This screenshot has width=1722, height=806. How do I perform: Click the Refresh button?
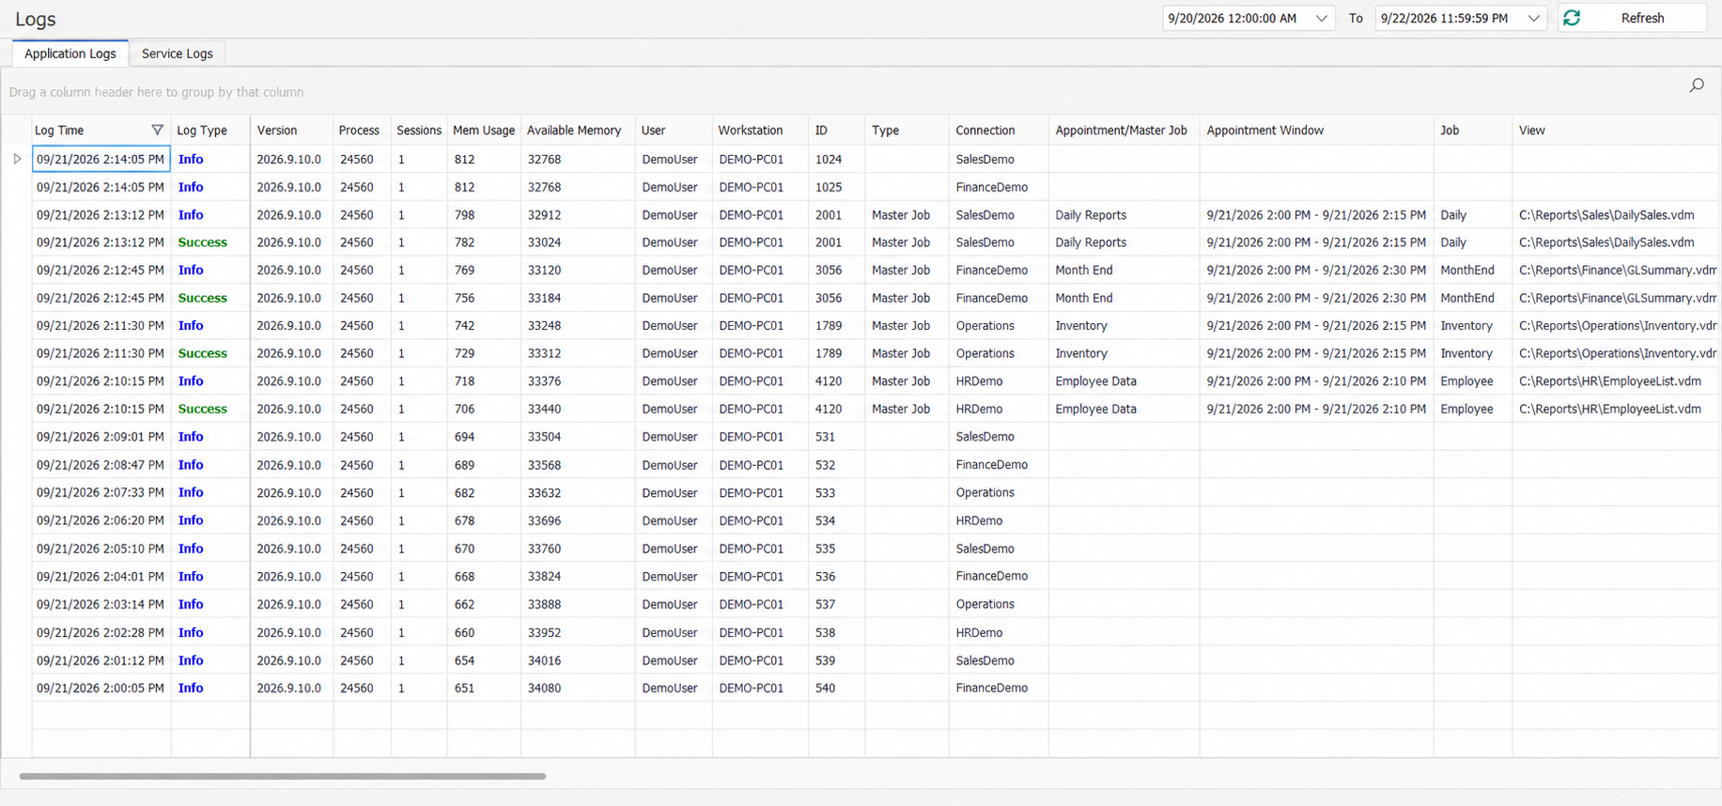click(1632, 18)
